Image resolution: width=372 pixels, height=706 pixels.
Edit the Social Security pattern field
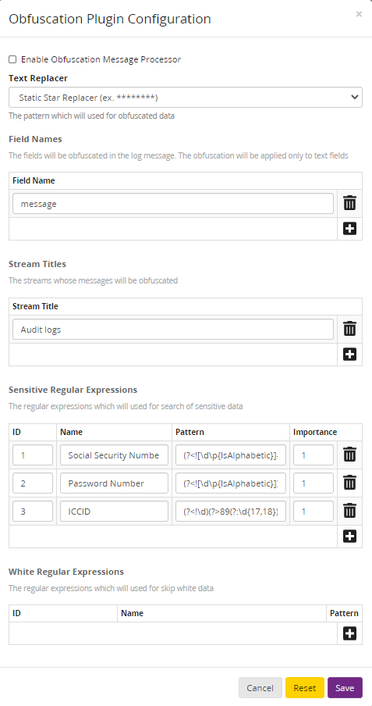click(231, 455)
